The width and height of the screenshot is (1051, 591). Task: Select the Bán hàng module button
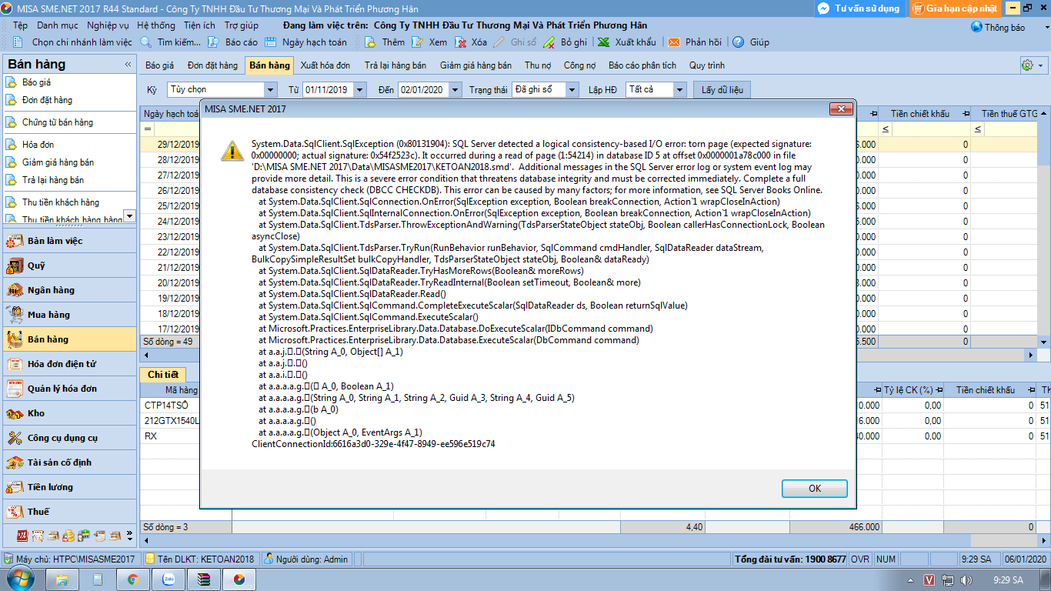pos(70,339)
